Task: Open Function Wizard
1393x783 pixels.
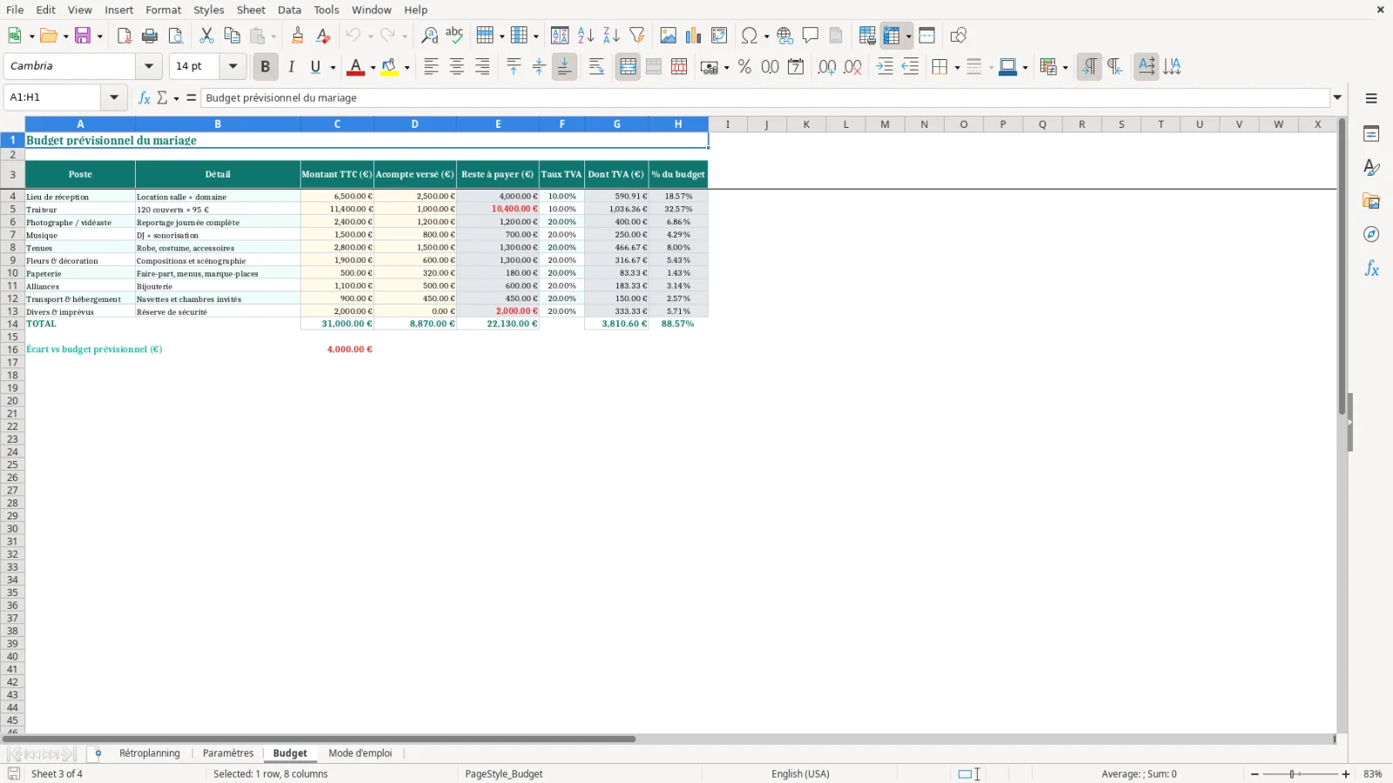Action: [145, 97]
